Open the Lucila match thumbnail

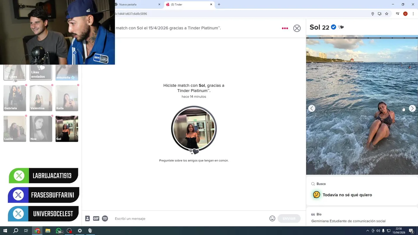pyautogui.click(x=15, y=129)
